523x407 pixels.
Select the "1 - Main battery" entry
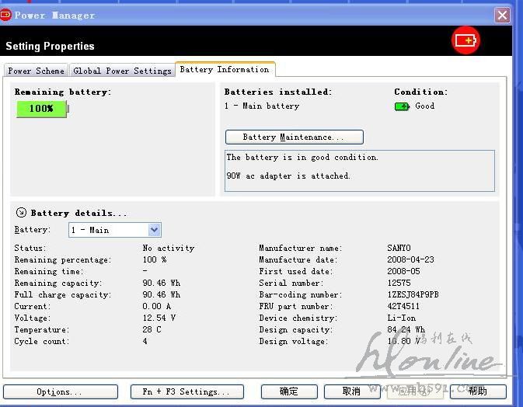262,106
